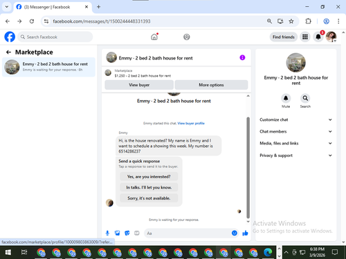346x259 pixels.
Task: Open the profile circle icon in top navigation
Action: pos(187,37)
